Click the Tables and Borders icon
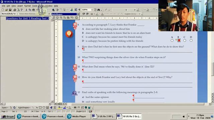The width and height of the screenshot is (214, 120). pos(57,10)
